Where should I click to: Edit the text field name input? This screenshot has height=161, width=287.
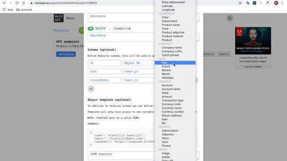tap(104, 72)
